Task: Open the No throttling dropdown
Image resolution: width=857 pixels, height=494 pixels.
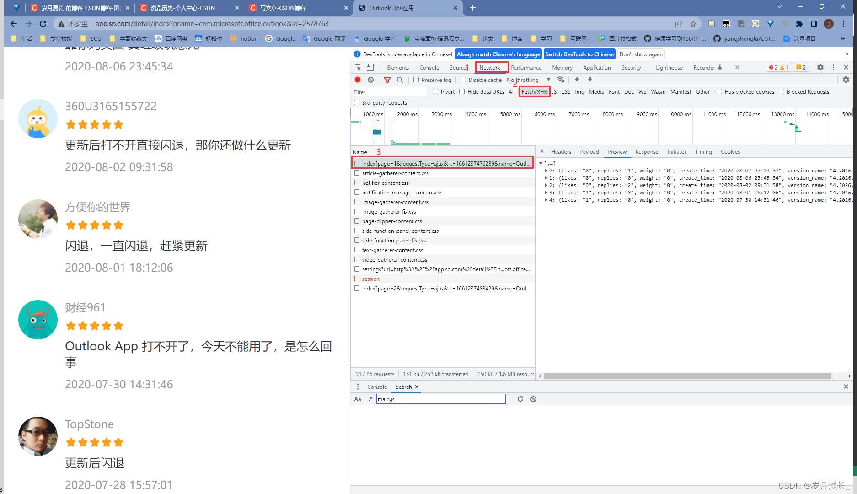Action: pos(529,80)
